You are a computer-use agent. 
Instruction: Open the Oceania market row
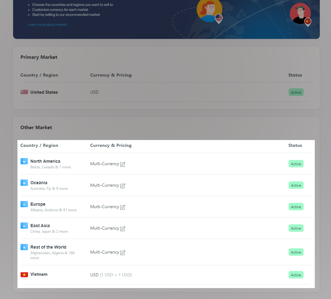[x=166, y=185]
